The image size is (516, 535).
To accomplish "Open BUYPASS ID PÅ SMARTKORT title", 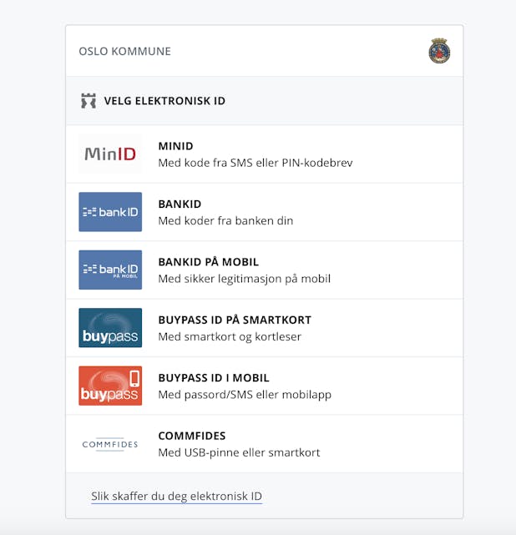I will click(x=235, y=320).
